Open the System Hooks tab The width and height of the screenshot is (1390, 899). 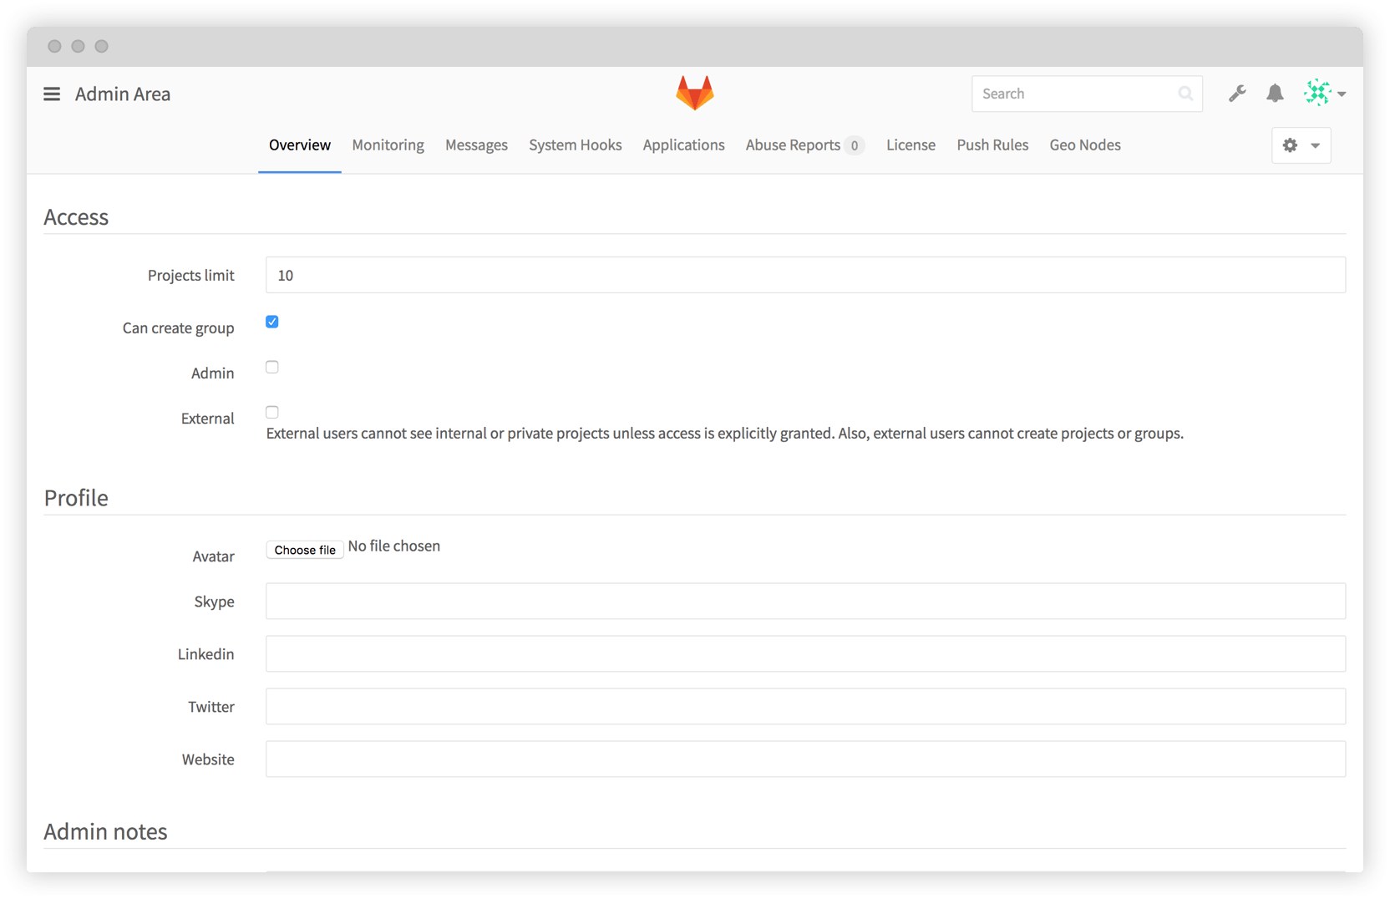click(575, 145)
